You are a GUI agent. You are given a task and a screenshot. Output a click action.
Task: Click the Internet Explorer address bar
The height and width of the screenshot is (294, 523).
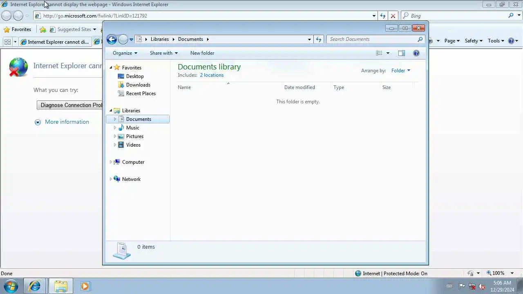202,16
